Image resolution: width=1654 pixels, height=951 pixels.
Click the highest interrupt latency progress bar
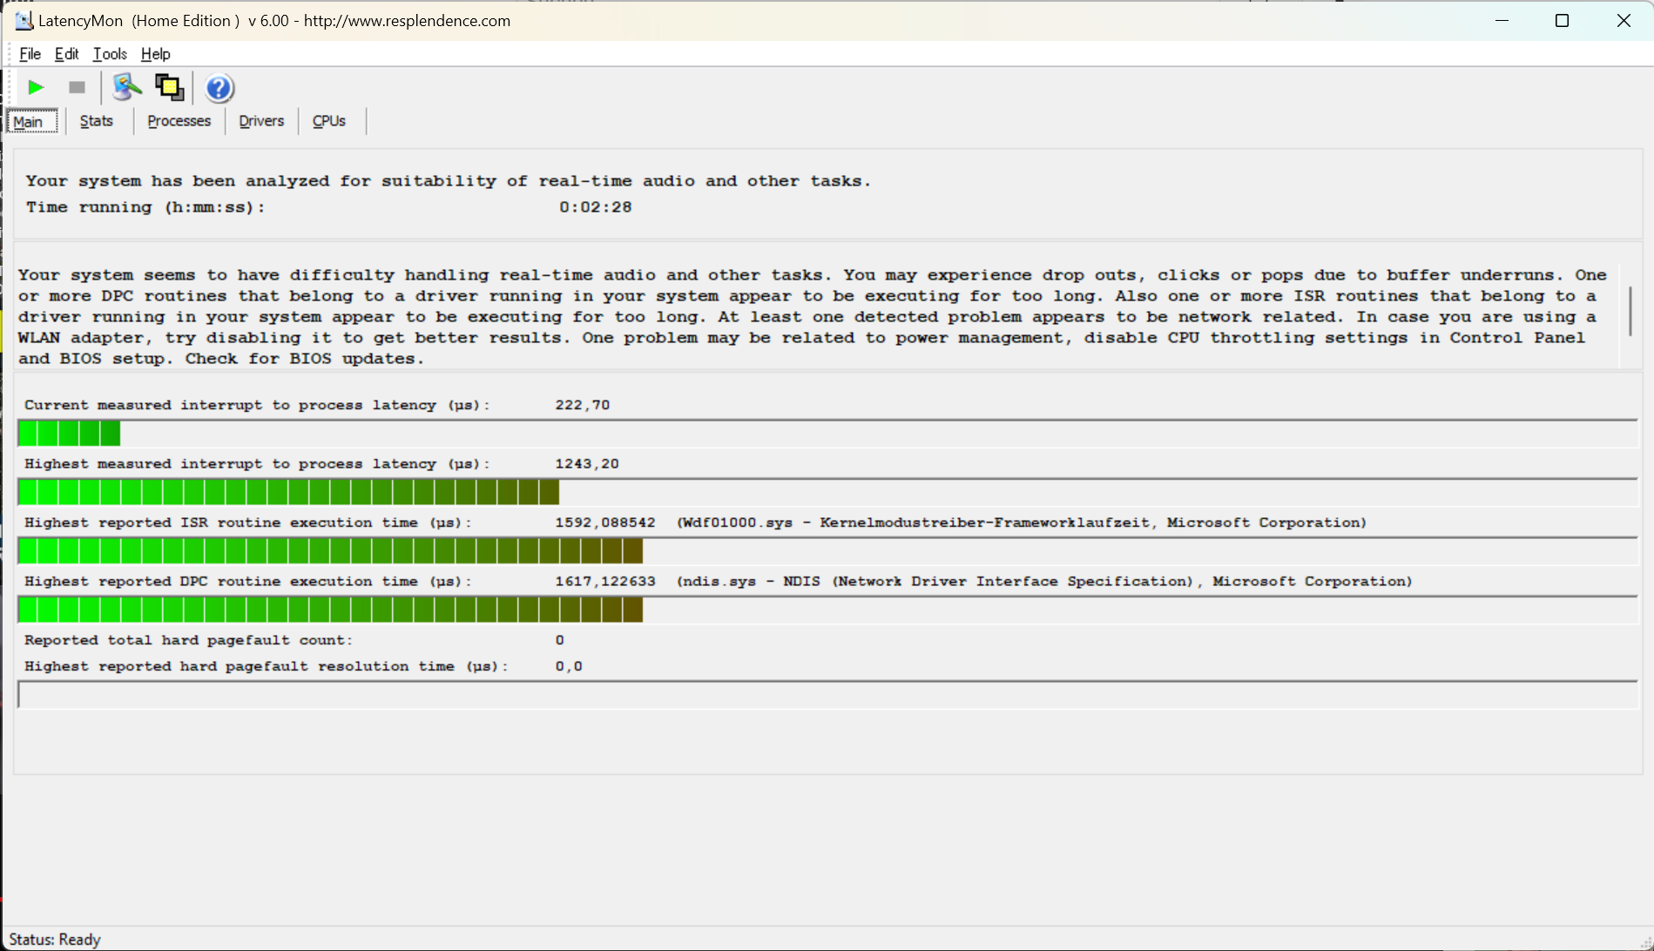click(827, 492)
